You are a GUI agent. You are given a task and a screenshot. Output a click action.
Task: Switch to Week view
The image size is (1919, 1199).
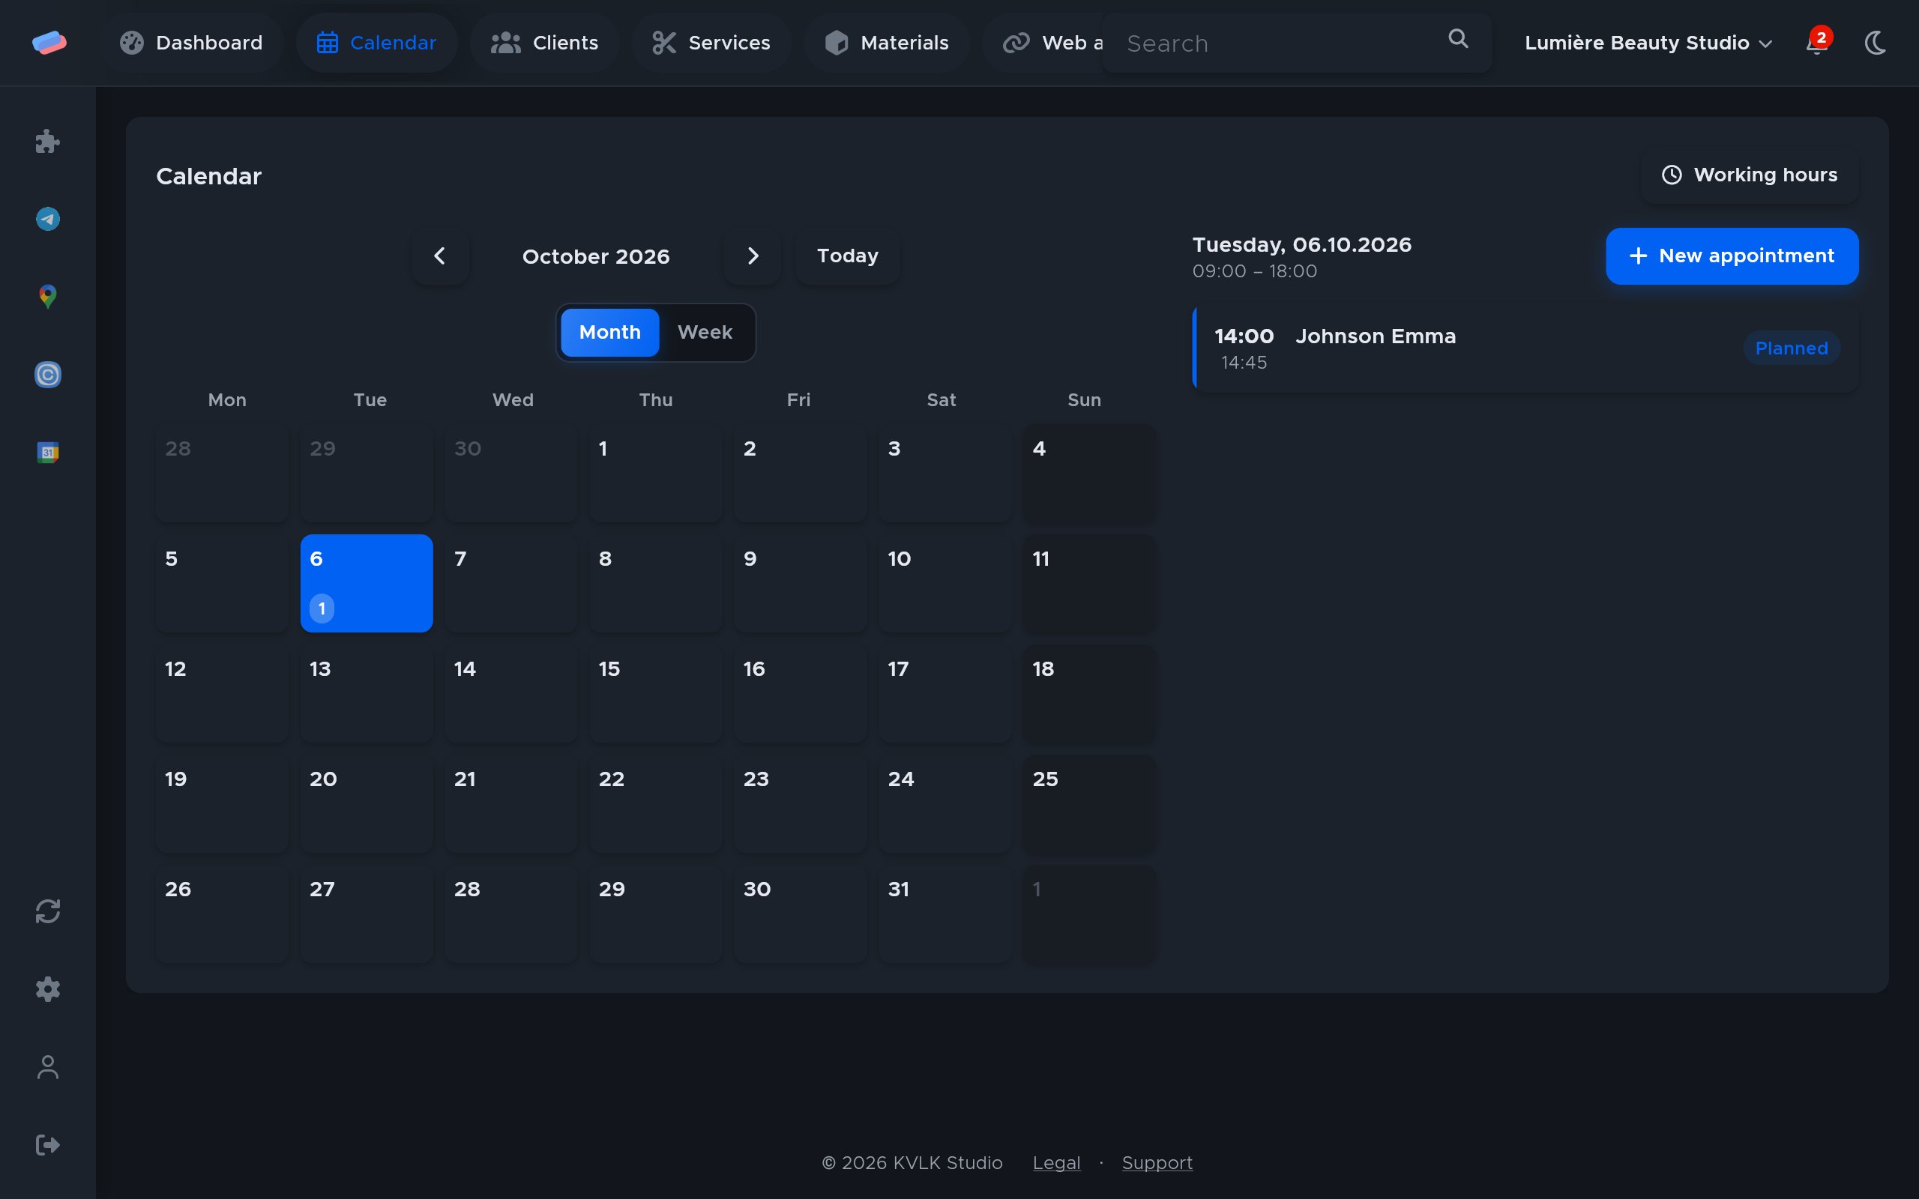coord(705,332)
